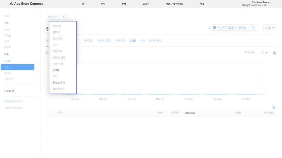The image size is (282, 158).
Task: Open the UTC timezone dropdown
Action: click(x=270, y=28)
